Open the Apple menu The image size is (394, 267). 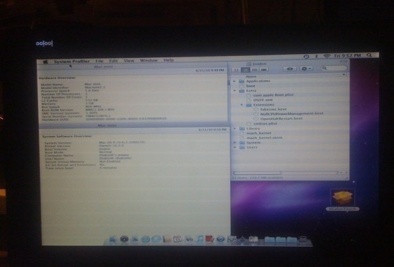tap(46, 61)
